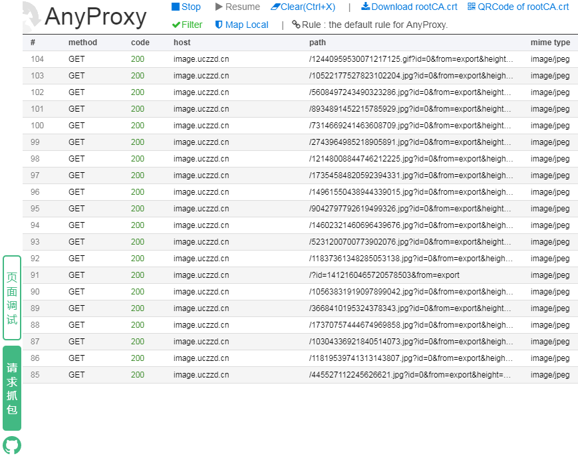This screenshot has width=578, height=458.
Task: Click the eraser icon beside Clear
Action: [x=275, y=7]
